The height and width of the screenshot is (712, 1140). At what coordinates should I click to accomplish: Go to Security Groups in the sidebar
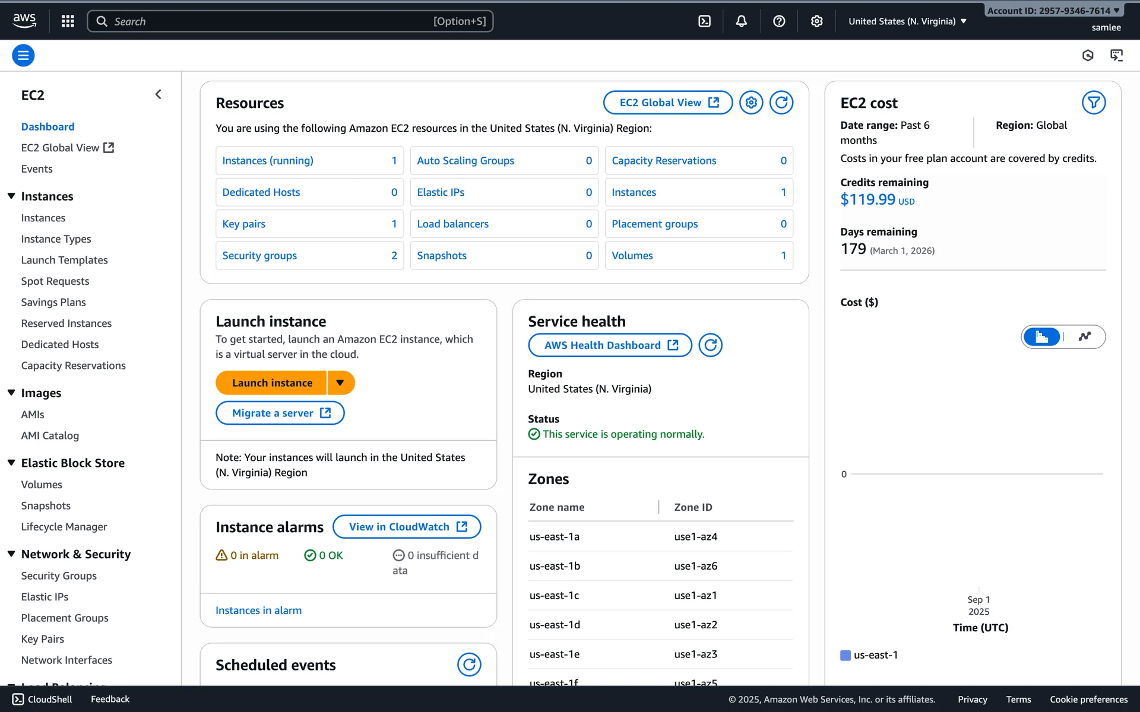point(59,576)
